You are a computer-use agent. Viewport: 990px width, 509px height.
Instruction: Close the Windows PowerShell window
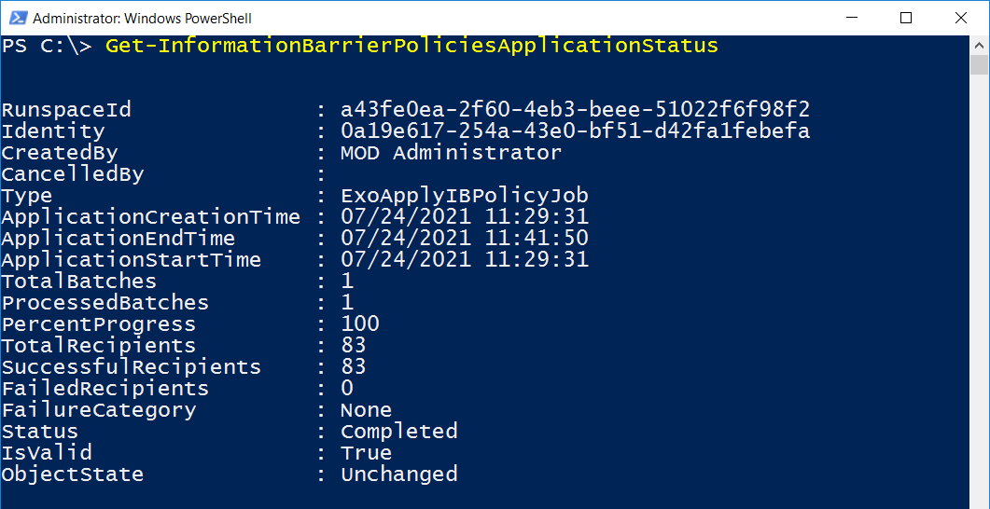(x=958, y=18)
